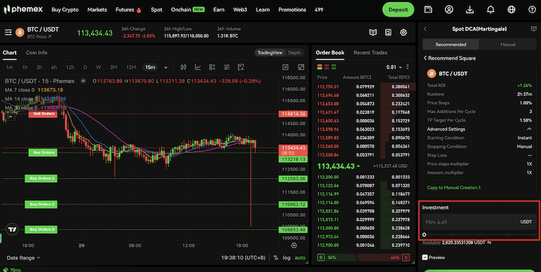Open the Futures menu
The width and height of the screenshot is (541, 272).
point(128,10)
